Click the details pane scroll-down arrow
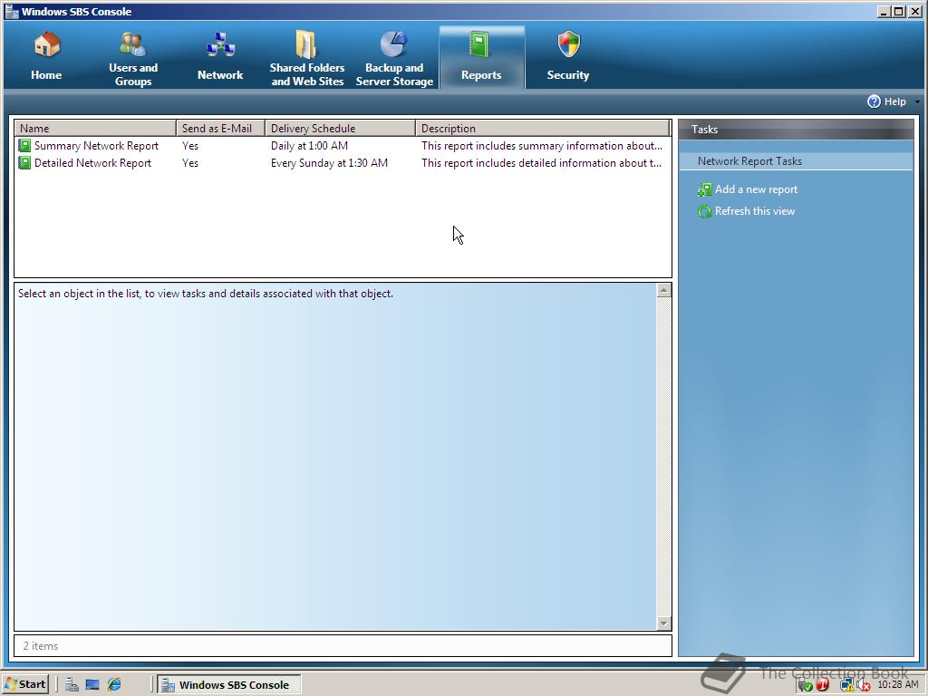Viewport: 928px width, 696px height. (663, 623)
